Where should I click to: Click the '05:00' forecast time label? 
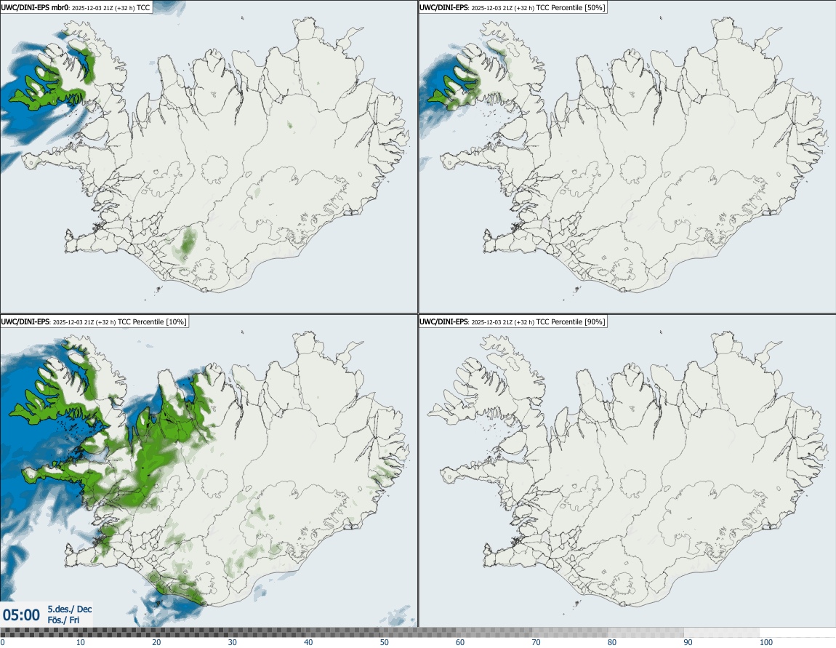coord(21,615)
